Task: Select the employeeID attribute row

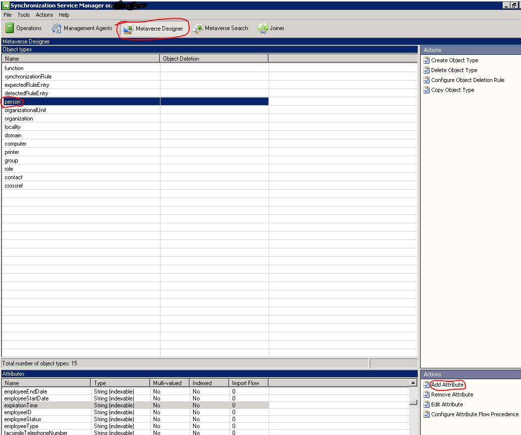Action: click(135, 412)
